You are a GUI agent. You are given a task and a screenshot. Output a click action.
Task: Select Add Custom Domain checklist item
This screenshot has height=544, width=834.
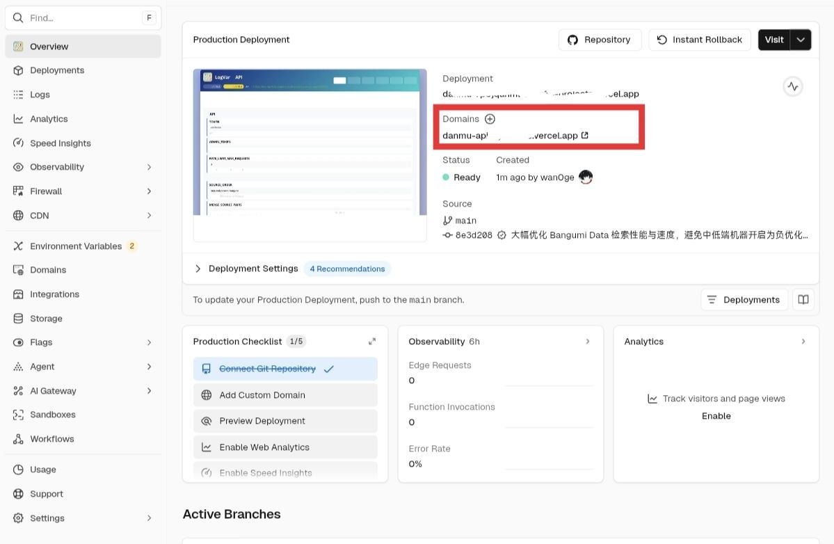(x=285, y=395)
